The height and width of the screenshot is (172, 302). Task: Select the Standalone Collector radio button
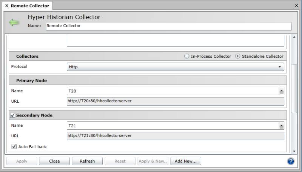click(237, 56)
